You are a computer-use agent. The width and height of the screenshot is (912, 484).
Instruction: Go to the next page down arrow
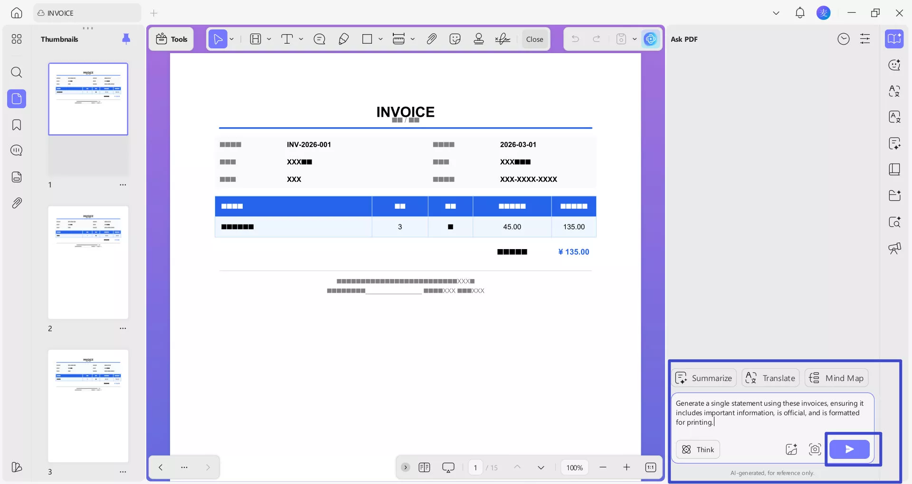pos(541,467)
